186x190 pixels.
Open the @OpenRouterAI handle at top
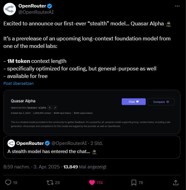[36, 12]
